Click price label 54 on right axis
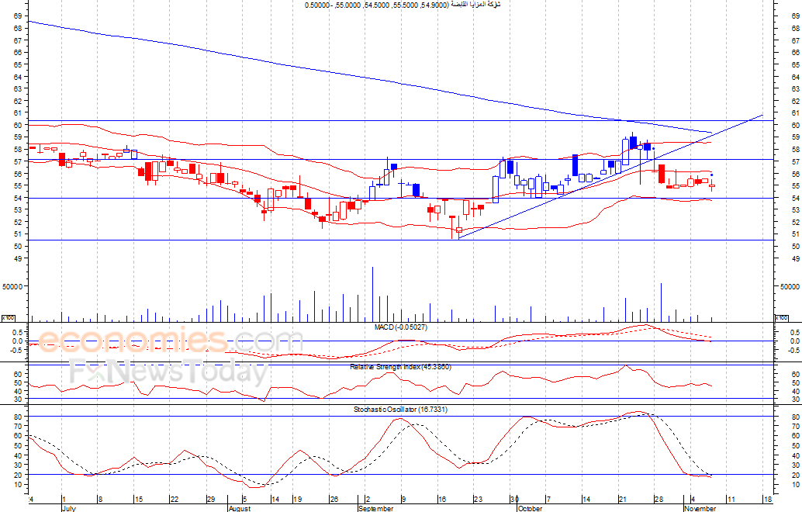The image size is (802, 512). pyautogui.click(x=795, y=198)
